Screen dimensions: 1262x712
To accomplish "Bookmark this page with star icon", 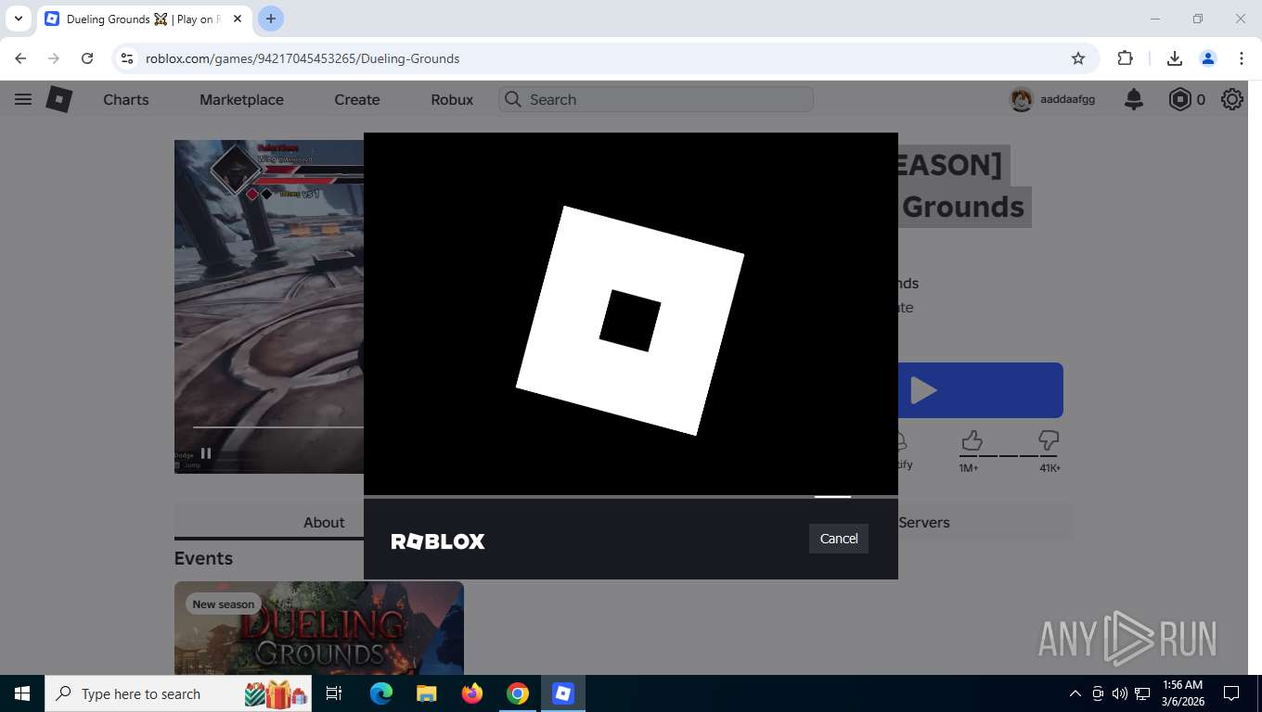I will (1077, 58).
